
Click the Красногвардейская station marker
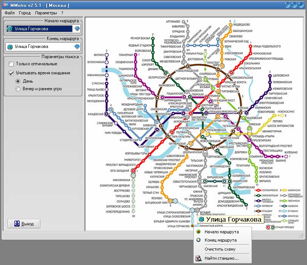[x=245, y=205]
